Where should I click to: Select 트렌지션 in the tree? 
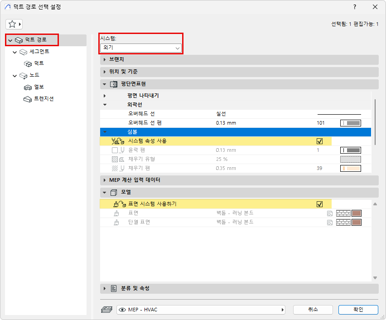pyautogui.click(x=44, y=99)
